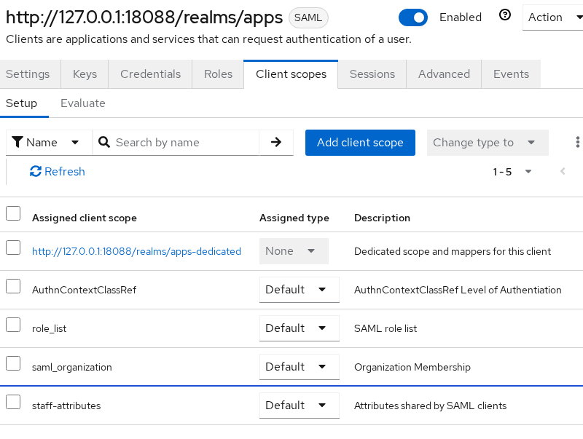Click the staff-attributes scope name

tap(66, 406)
